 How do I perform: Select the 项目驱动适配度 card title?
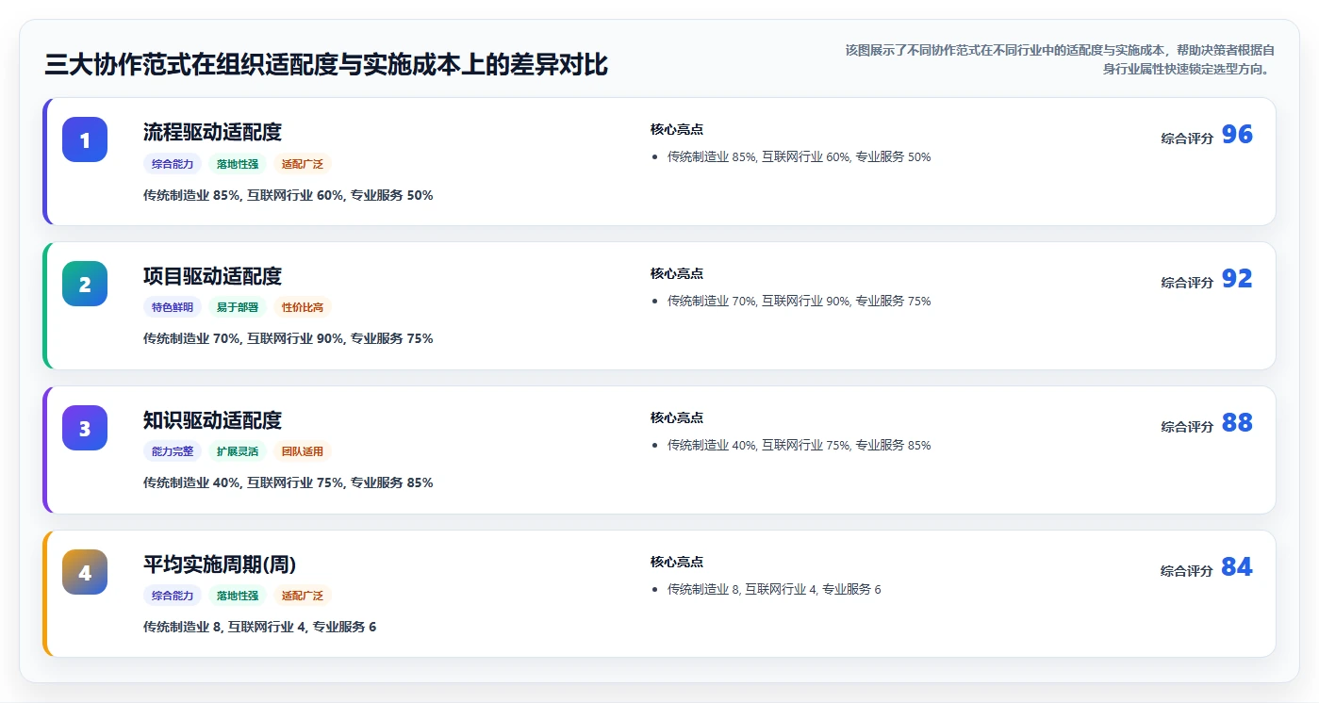212,276
